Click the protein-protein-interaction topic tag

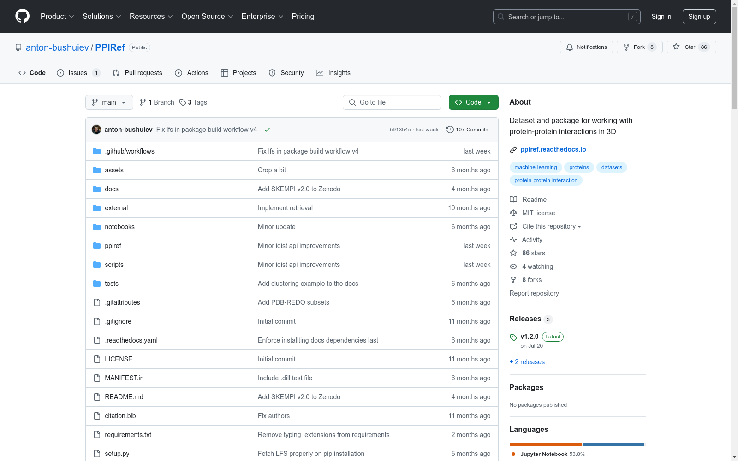coord(546,180)
